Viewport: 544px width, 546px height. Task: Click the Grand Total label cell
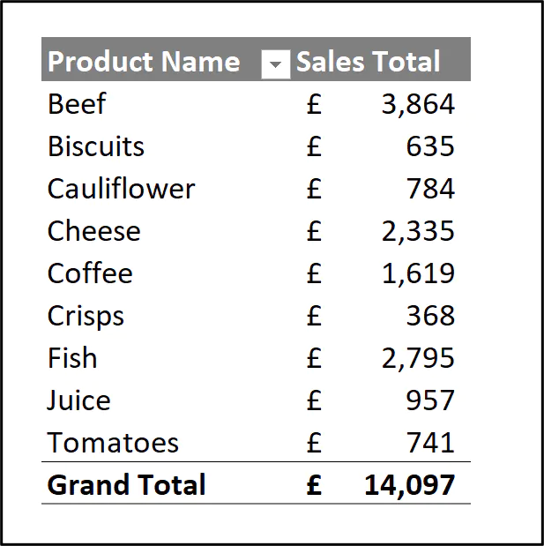126,485
